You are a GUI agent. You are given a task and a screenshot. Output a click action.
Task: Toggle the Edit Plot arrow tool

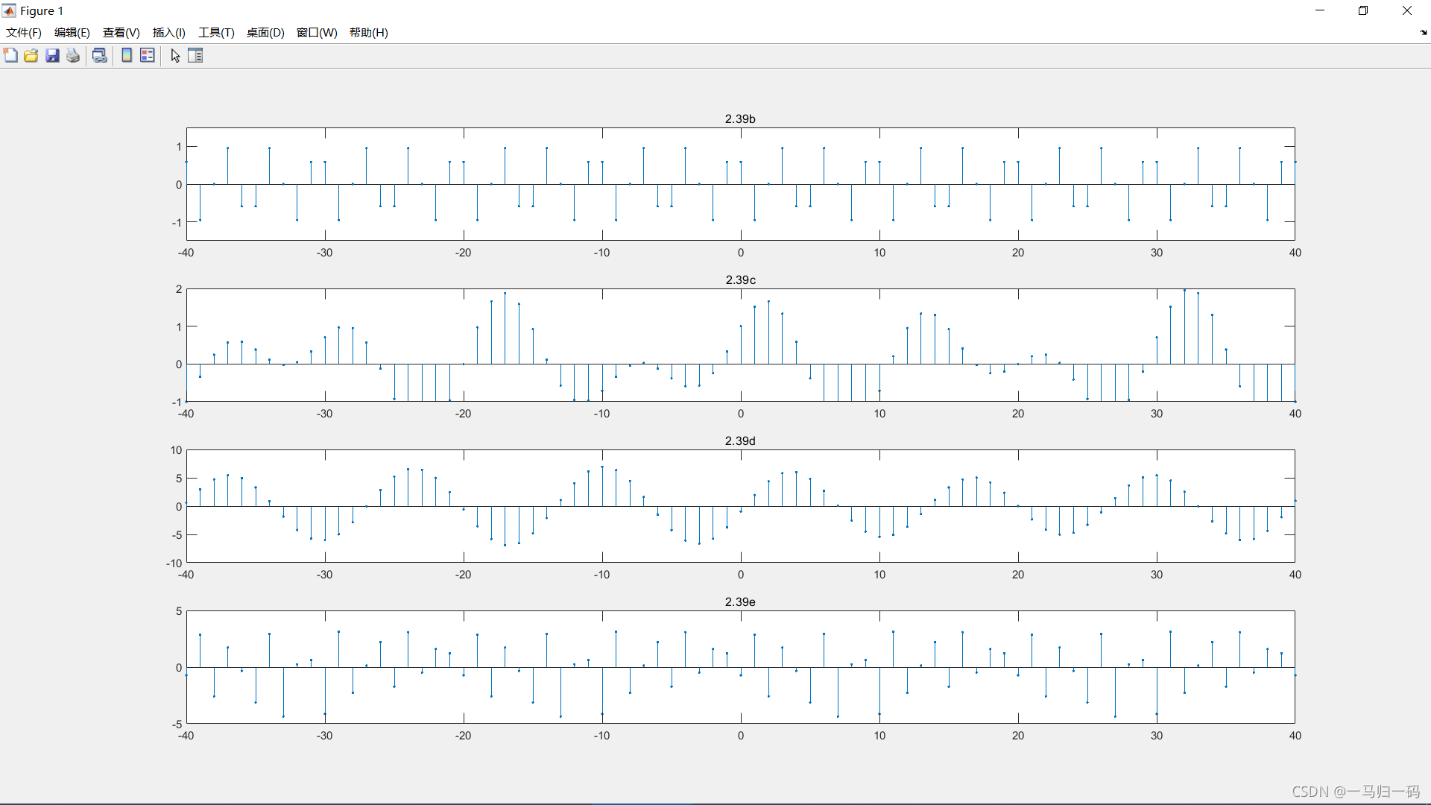pyautogui.click(x=175, y=56)
